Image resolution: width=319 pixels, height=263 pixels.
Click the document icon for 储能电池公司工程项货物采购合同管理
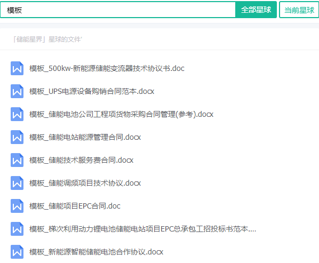tap(17, 114)
